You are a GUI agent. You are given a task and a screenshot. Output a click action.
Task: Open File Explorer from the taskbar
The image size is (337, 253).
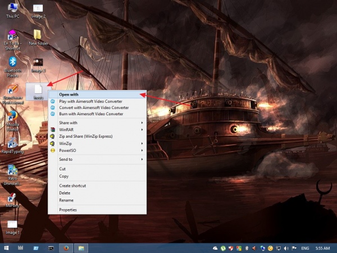81,248
